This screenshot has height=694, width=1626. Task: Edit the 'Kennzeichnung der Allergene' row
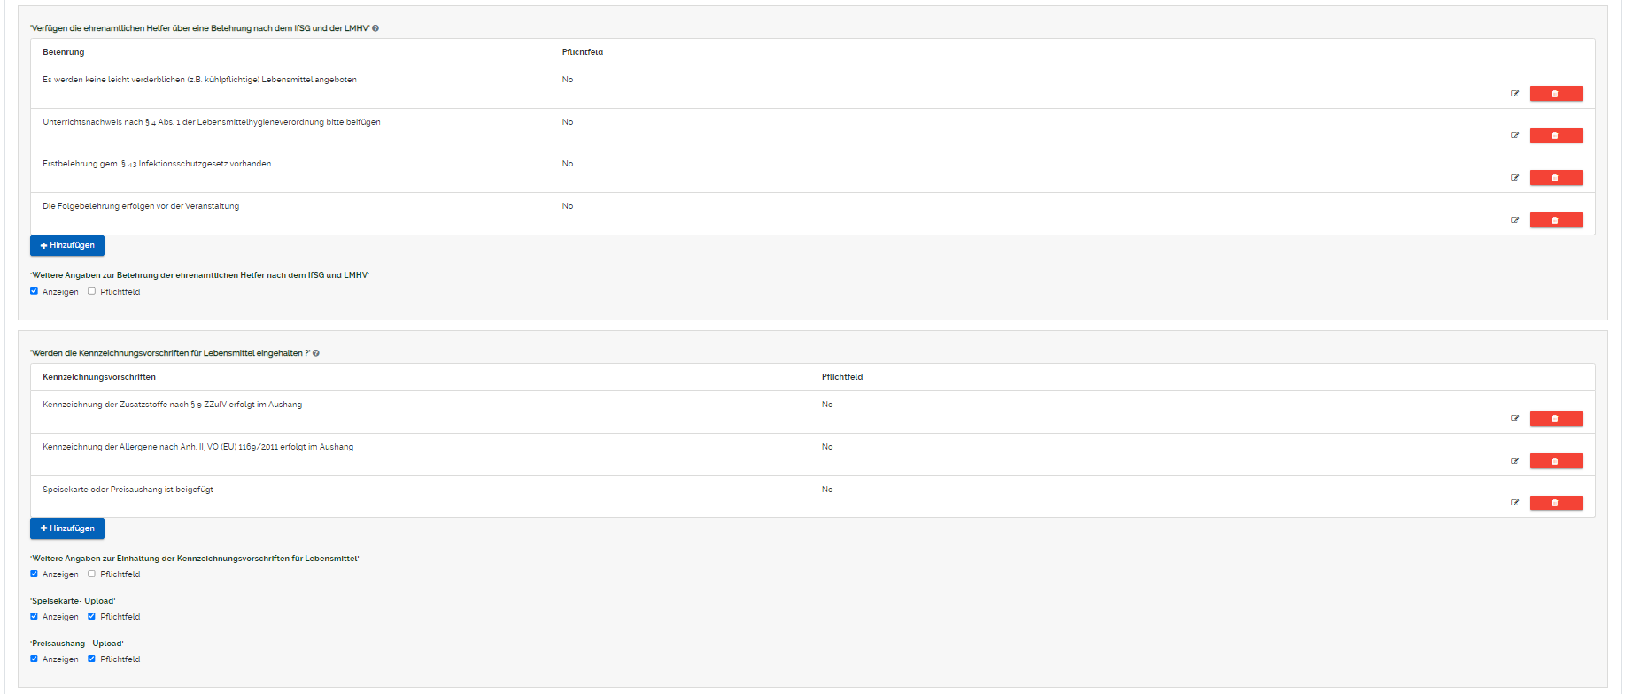[1514, 461]
